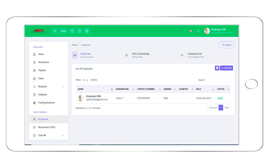Click Employee ONE avatar in table row
The image size is (269, 168).
(x=81, y=98)
